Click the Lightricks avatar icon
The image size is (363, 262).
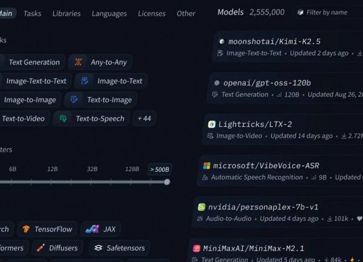[x=212, y=124]
